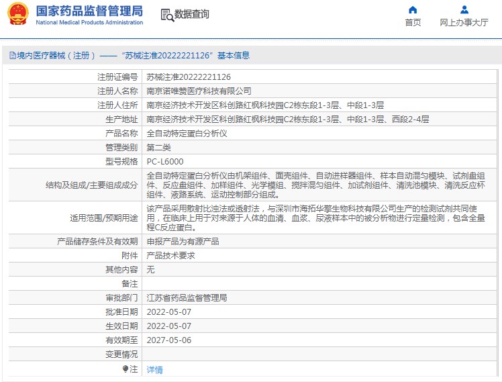
Task: Click the 备注 row label
Action: tap(130, 284)
